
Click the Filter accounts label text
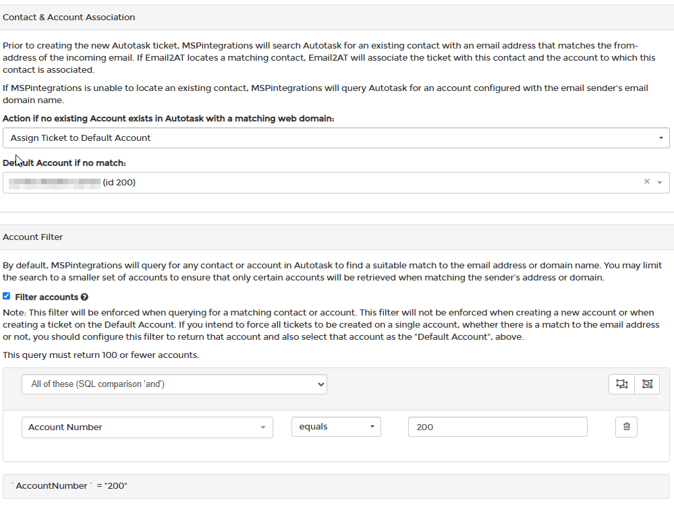click(47, 297)
